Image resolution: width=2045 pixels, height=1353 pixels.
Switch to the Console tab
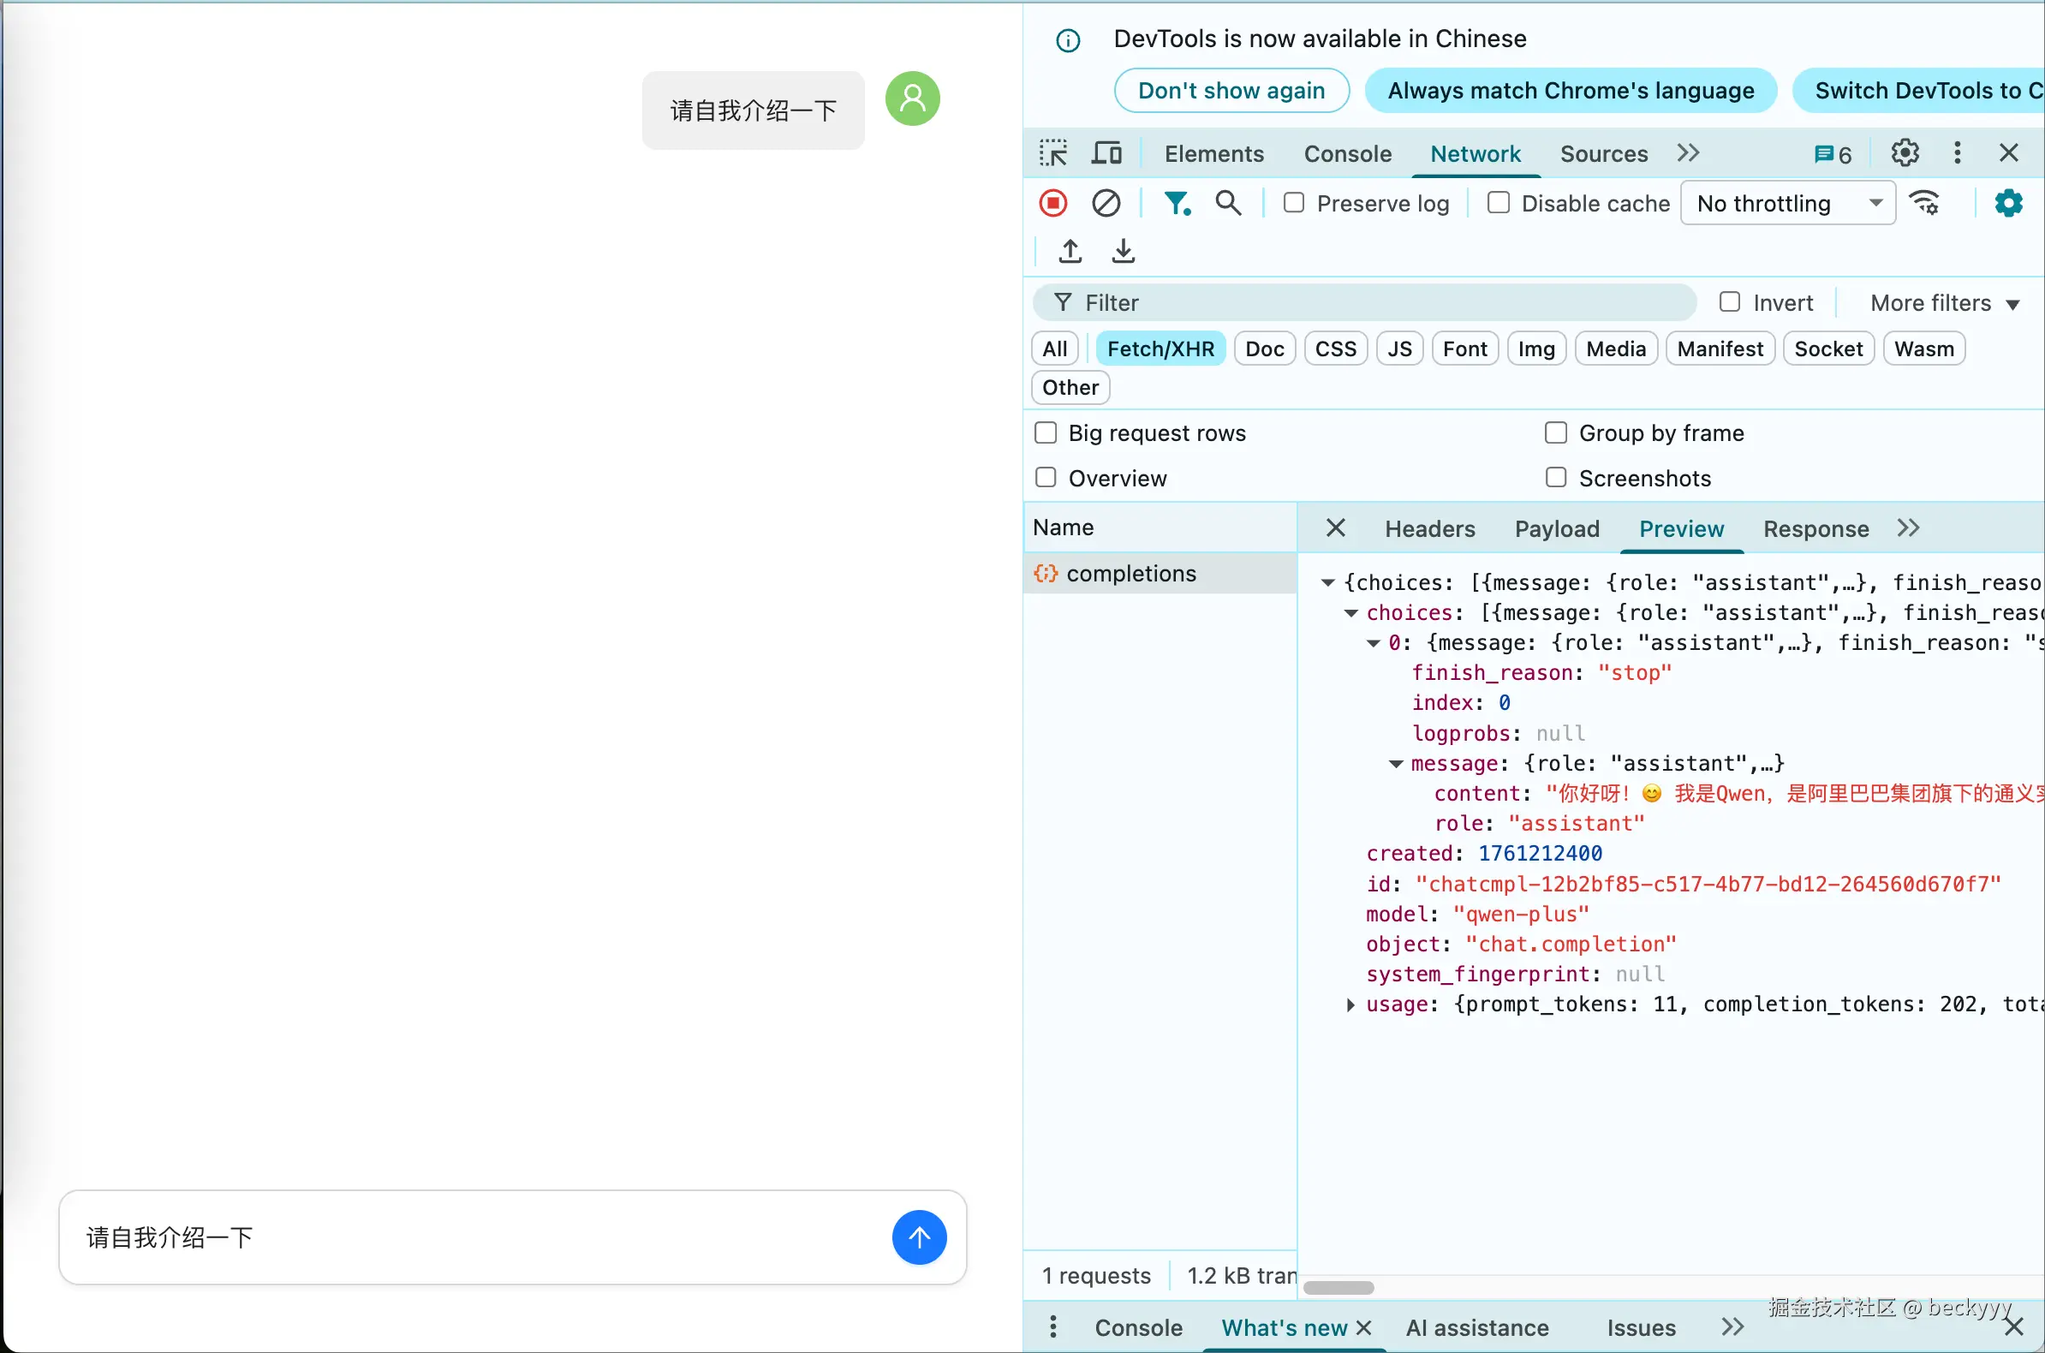1347,153
